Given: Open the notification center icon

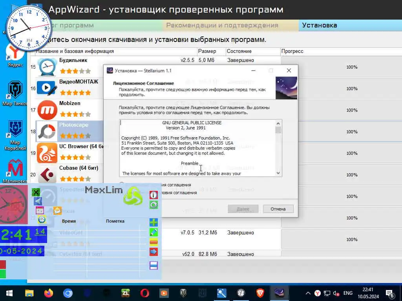Looking at the screenshot, I should pyautogui.click(x=390, y=294).
